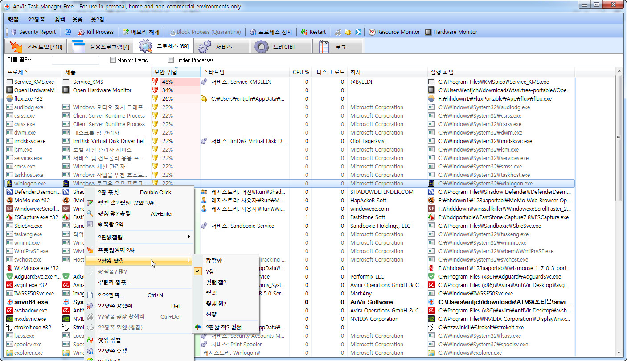
Task: Click the anvir64.exe process icon
Action: pyautogui.click(x=10, y=302)
